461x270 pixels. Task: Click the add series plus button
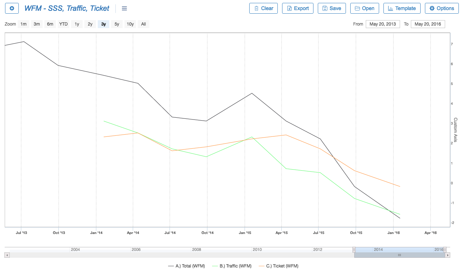pyautogui.click(x=12, y=8)
